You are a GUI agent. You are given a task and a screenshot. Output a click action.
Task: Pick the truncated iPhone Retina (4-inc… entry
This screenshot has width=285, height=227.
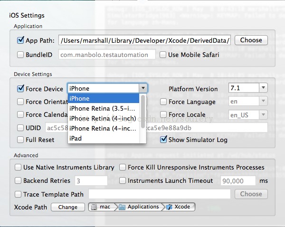click(104, 128)
